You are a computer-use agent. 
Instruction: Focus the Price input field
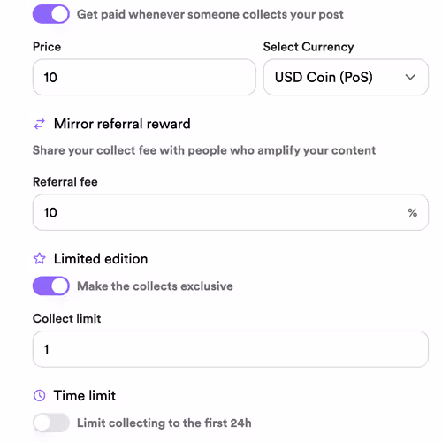(144, 77)
